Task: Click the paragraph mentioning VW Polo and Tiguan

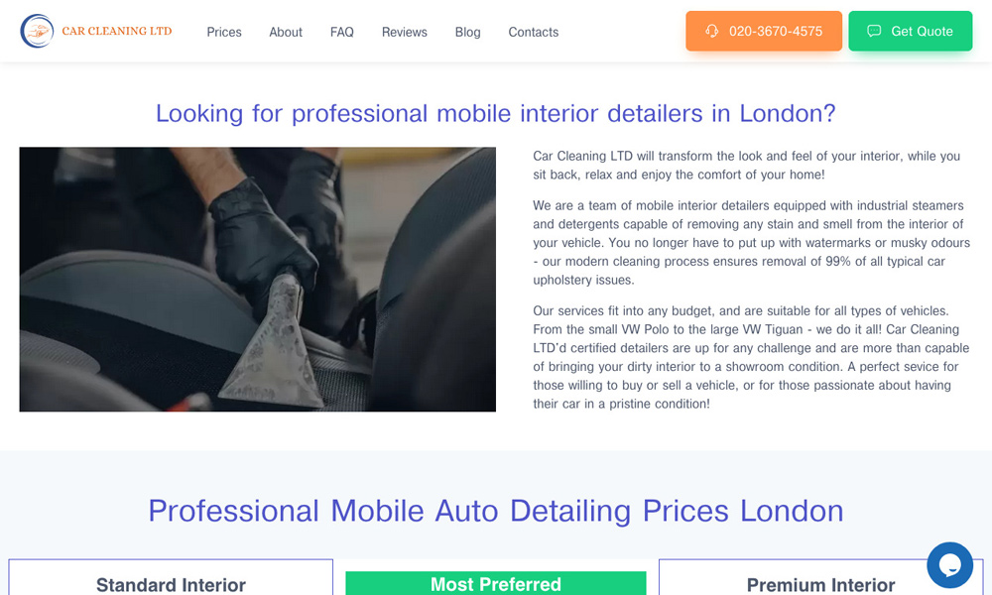Action: [751, 357]
